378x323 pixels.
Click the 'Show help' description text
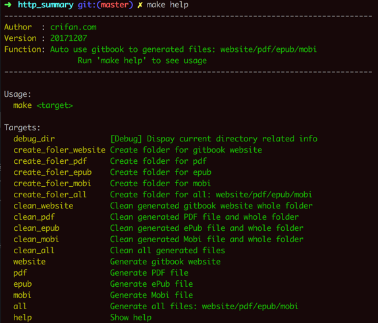131,318
